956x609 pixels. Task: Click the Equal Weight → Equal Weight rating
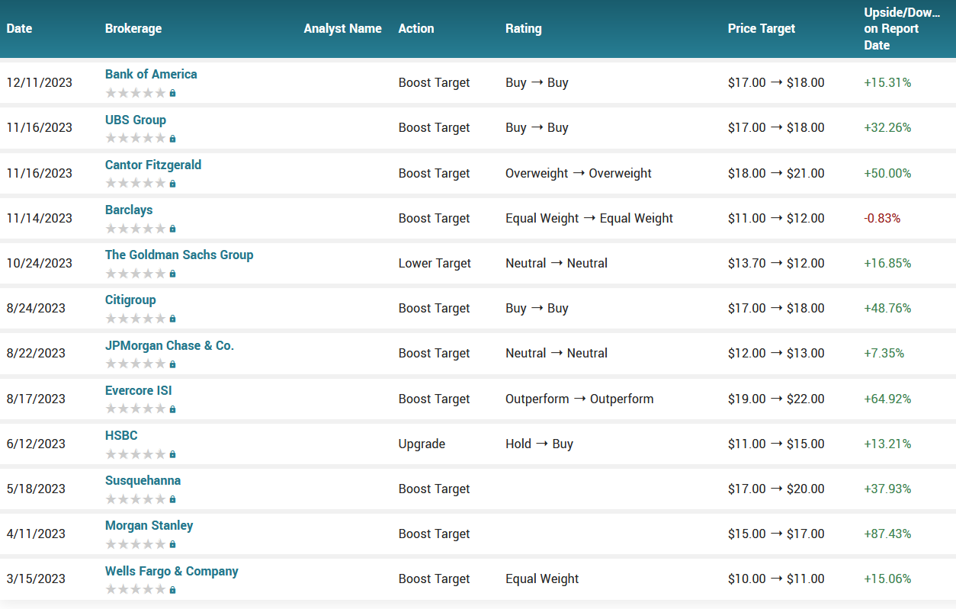(x=589, y=218)
